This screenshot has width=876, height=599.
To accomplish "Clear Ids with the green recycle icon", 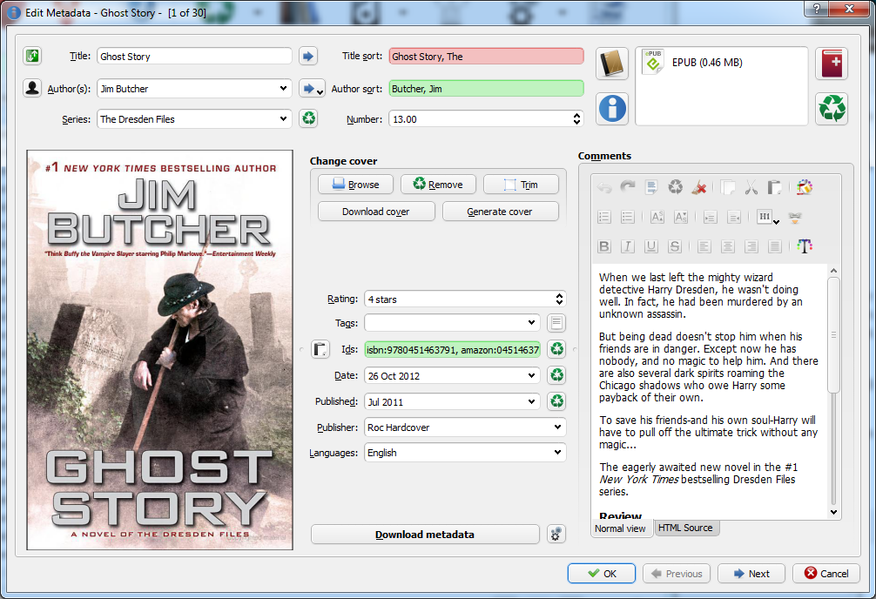I will click(556, 349).
